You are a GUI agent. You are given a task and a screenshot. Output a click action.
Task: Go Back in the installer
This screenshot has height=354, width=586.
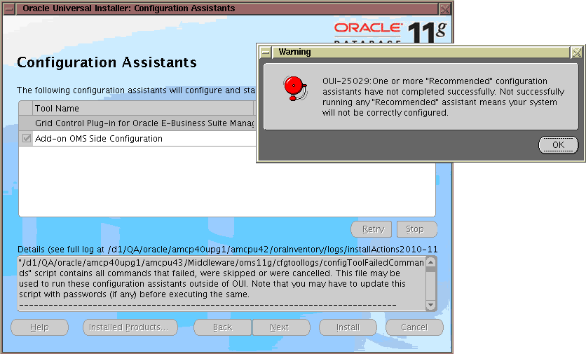[223, 327]
